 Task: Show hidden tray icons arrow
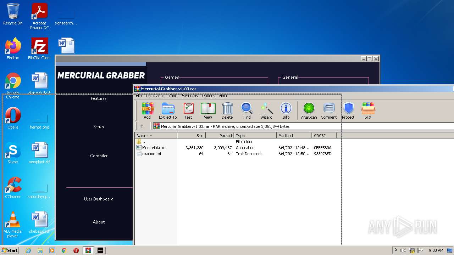click(x=395, y=250)
